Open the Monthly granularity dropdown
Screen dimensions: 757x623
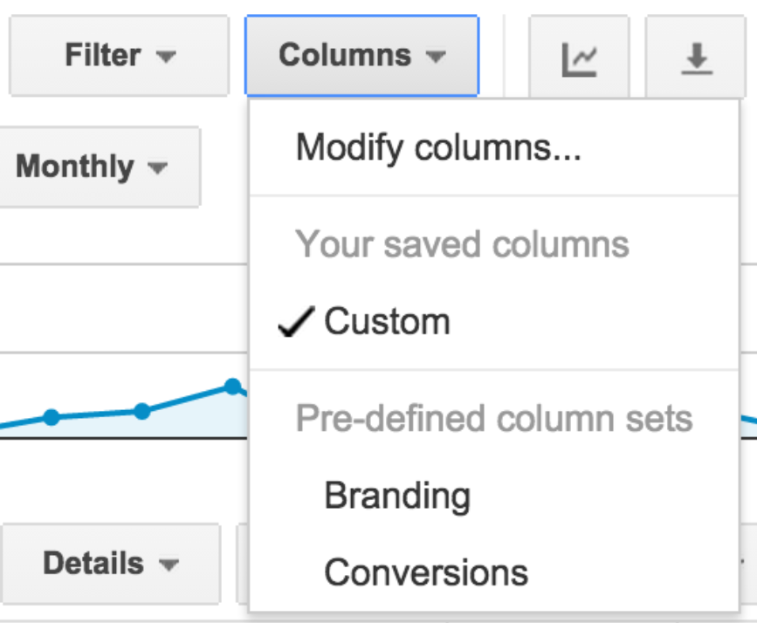point(99,167)
